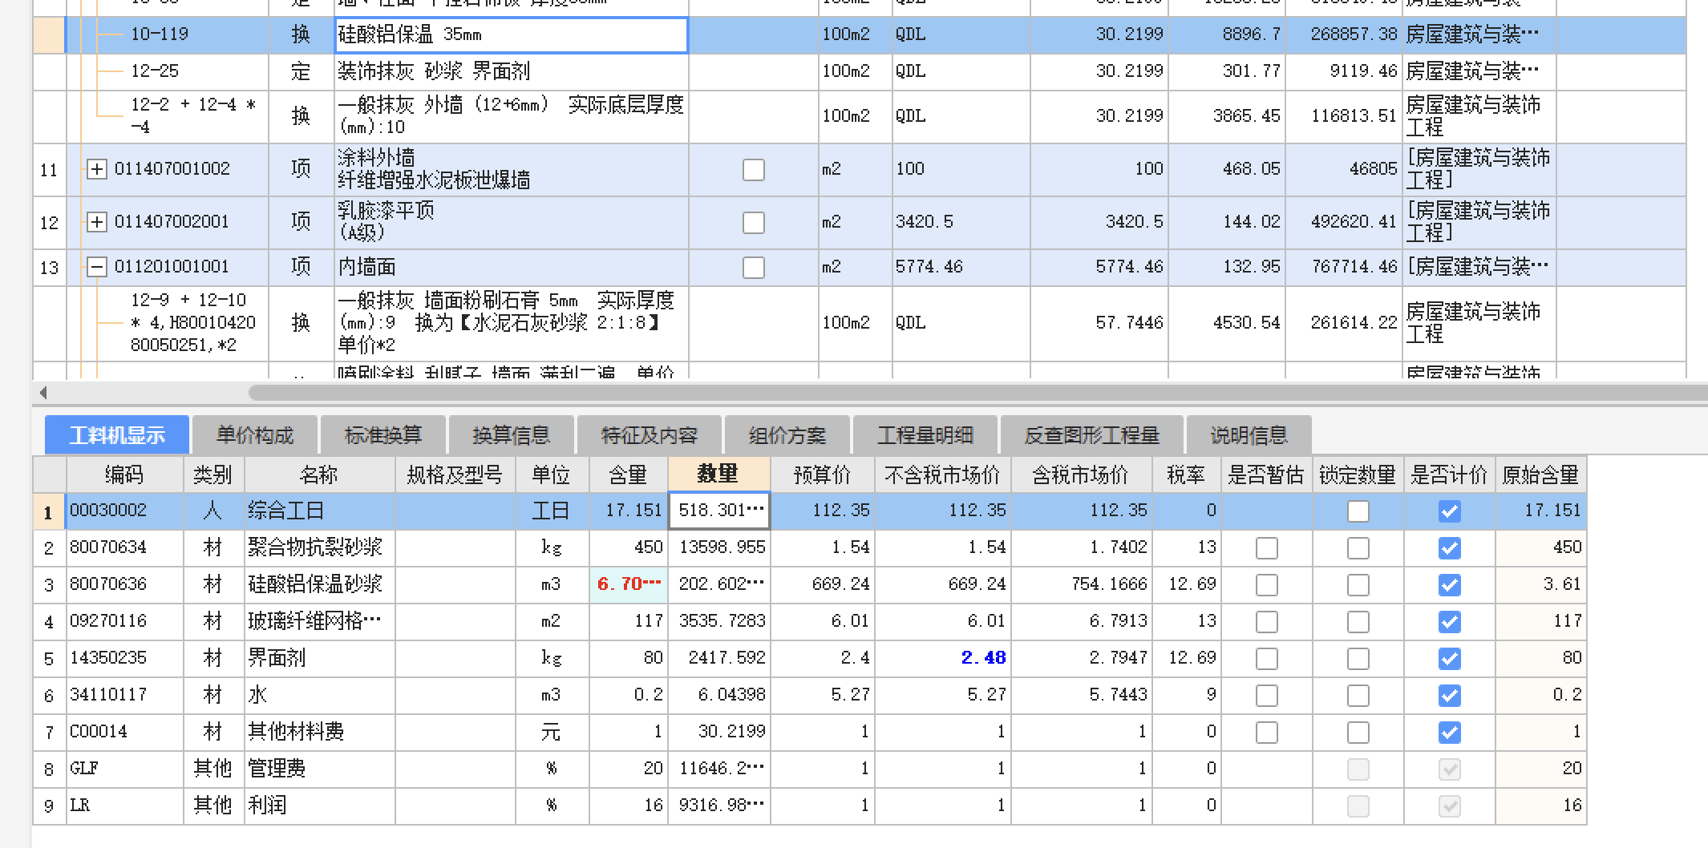Uncheck 是否计价 for 硅酸铝保温砂浆

[1449, 585]
